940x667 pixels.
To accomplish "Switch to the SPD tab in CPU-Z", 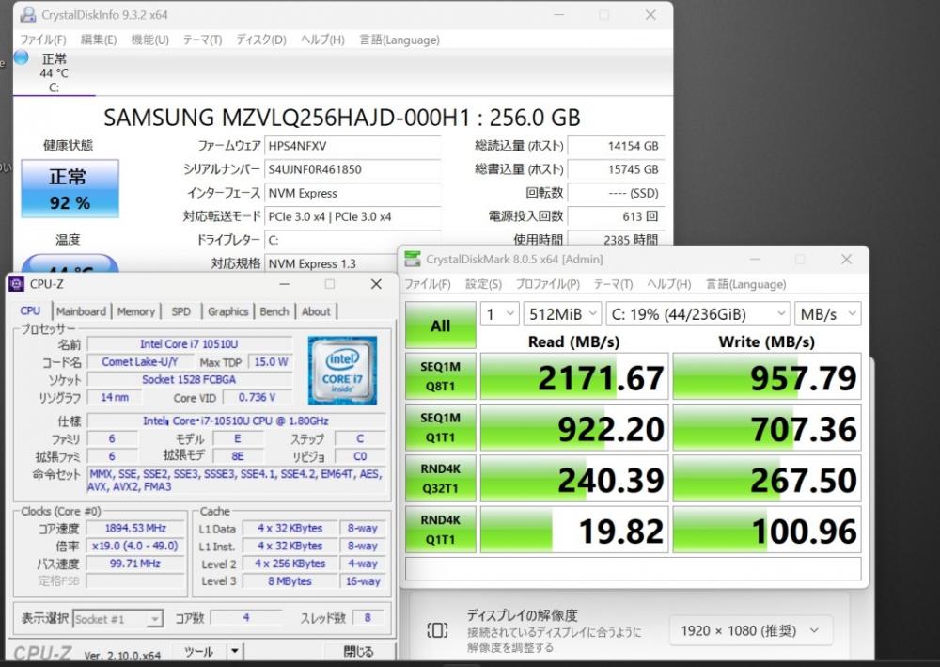I will click(x=181, y=311).
